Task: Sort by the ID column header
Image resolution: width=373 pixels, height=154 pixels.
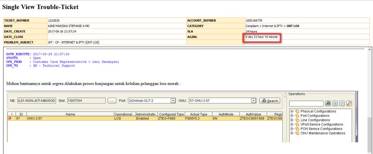Action: pos(21,114)
